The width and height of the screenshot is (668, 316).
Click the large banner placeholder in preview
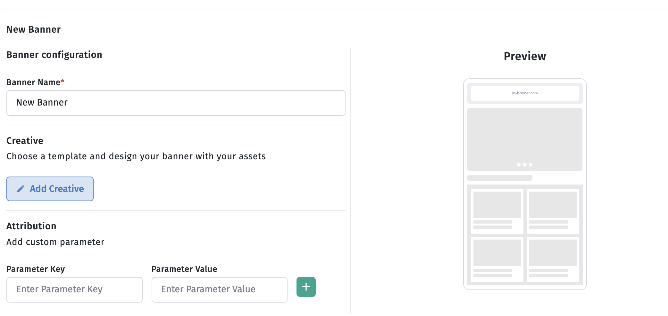tap(525, 139)
